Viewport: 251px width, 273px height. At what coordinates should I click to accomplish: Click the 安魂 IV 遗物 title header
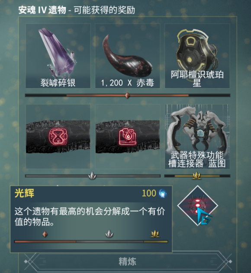click(x=42, y=10)
